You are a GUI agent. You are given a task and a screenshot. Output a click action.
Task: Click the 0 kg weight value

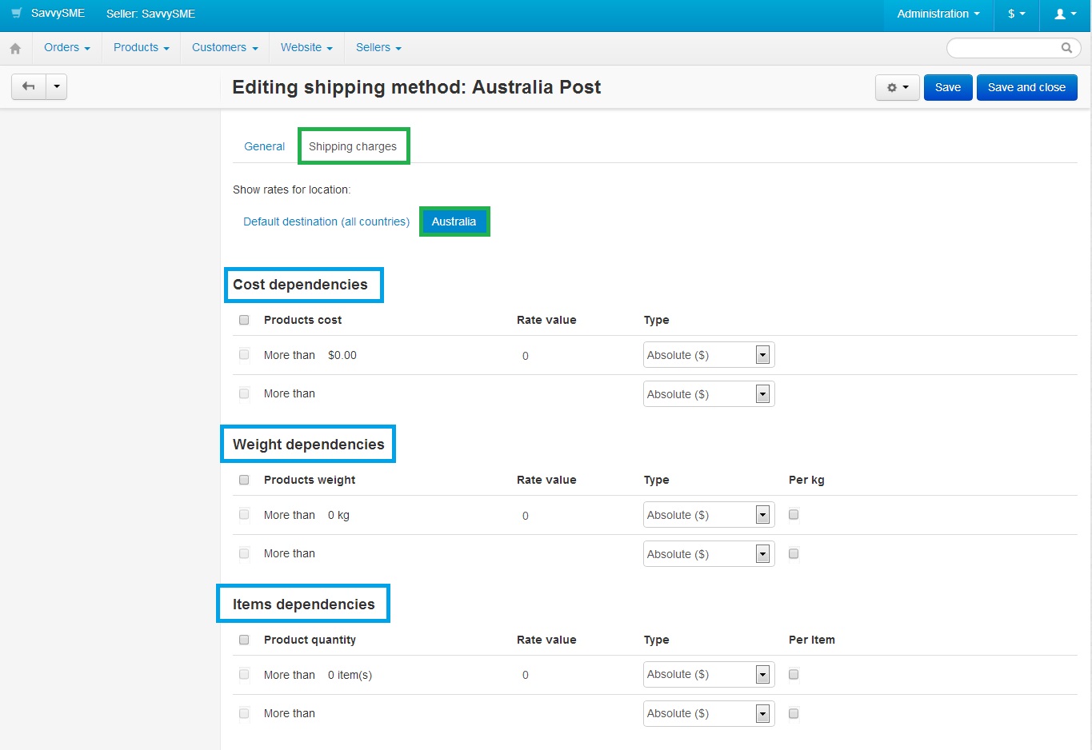click(x=338, y=515)
